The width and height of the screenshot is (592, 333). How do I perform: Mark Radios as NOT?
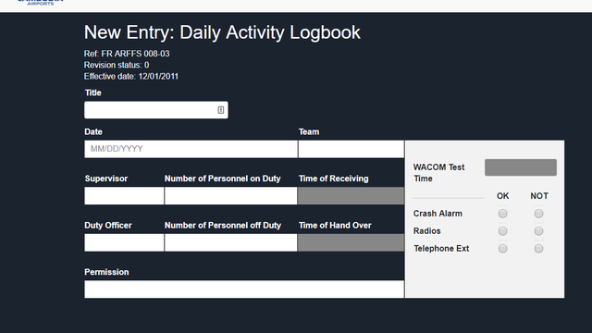pyautogui.click(x=538, y=231)
